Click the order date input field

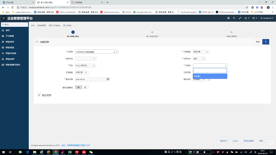point(90,79)
